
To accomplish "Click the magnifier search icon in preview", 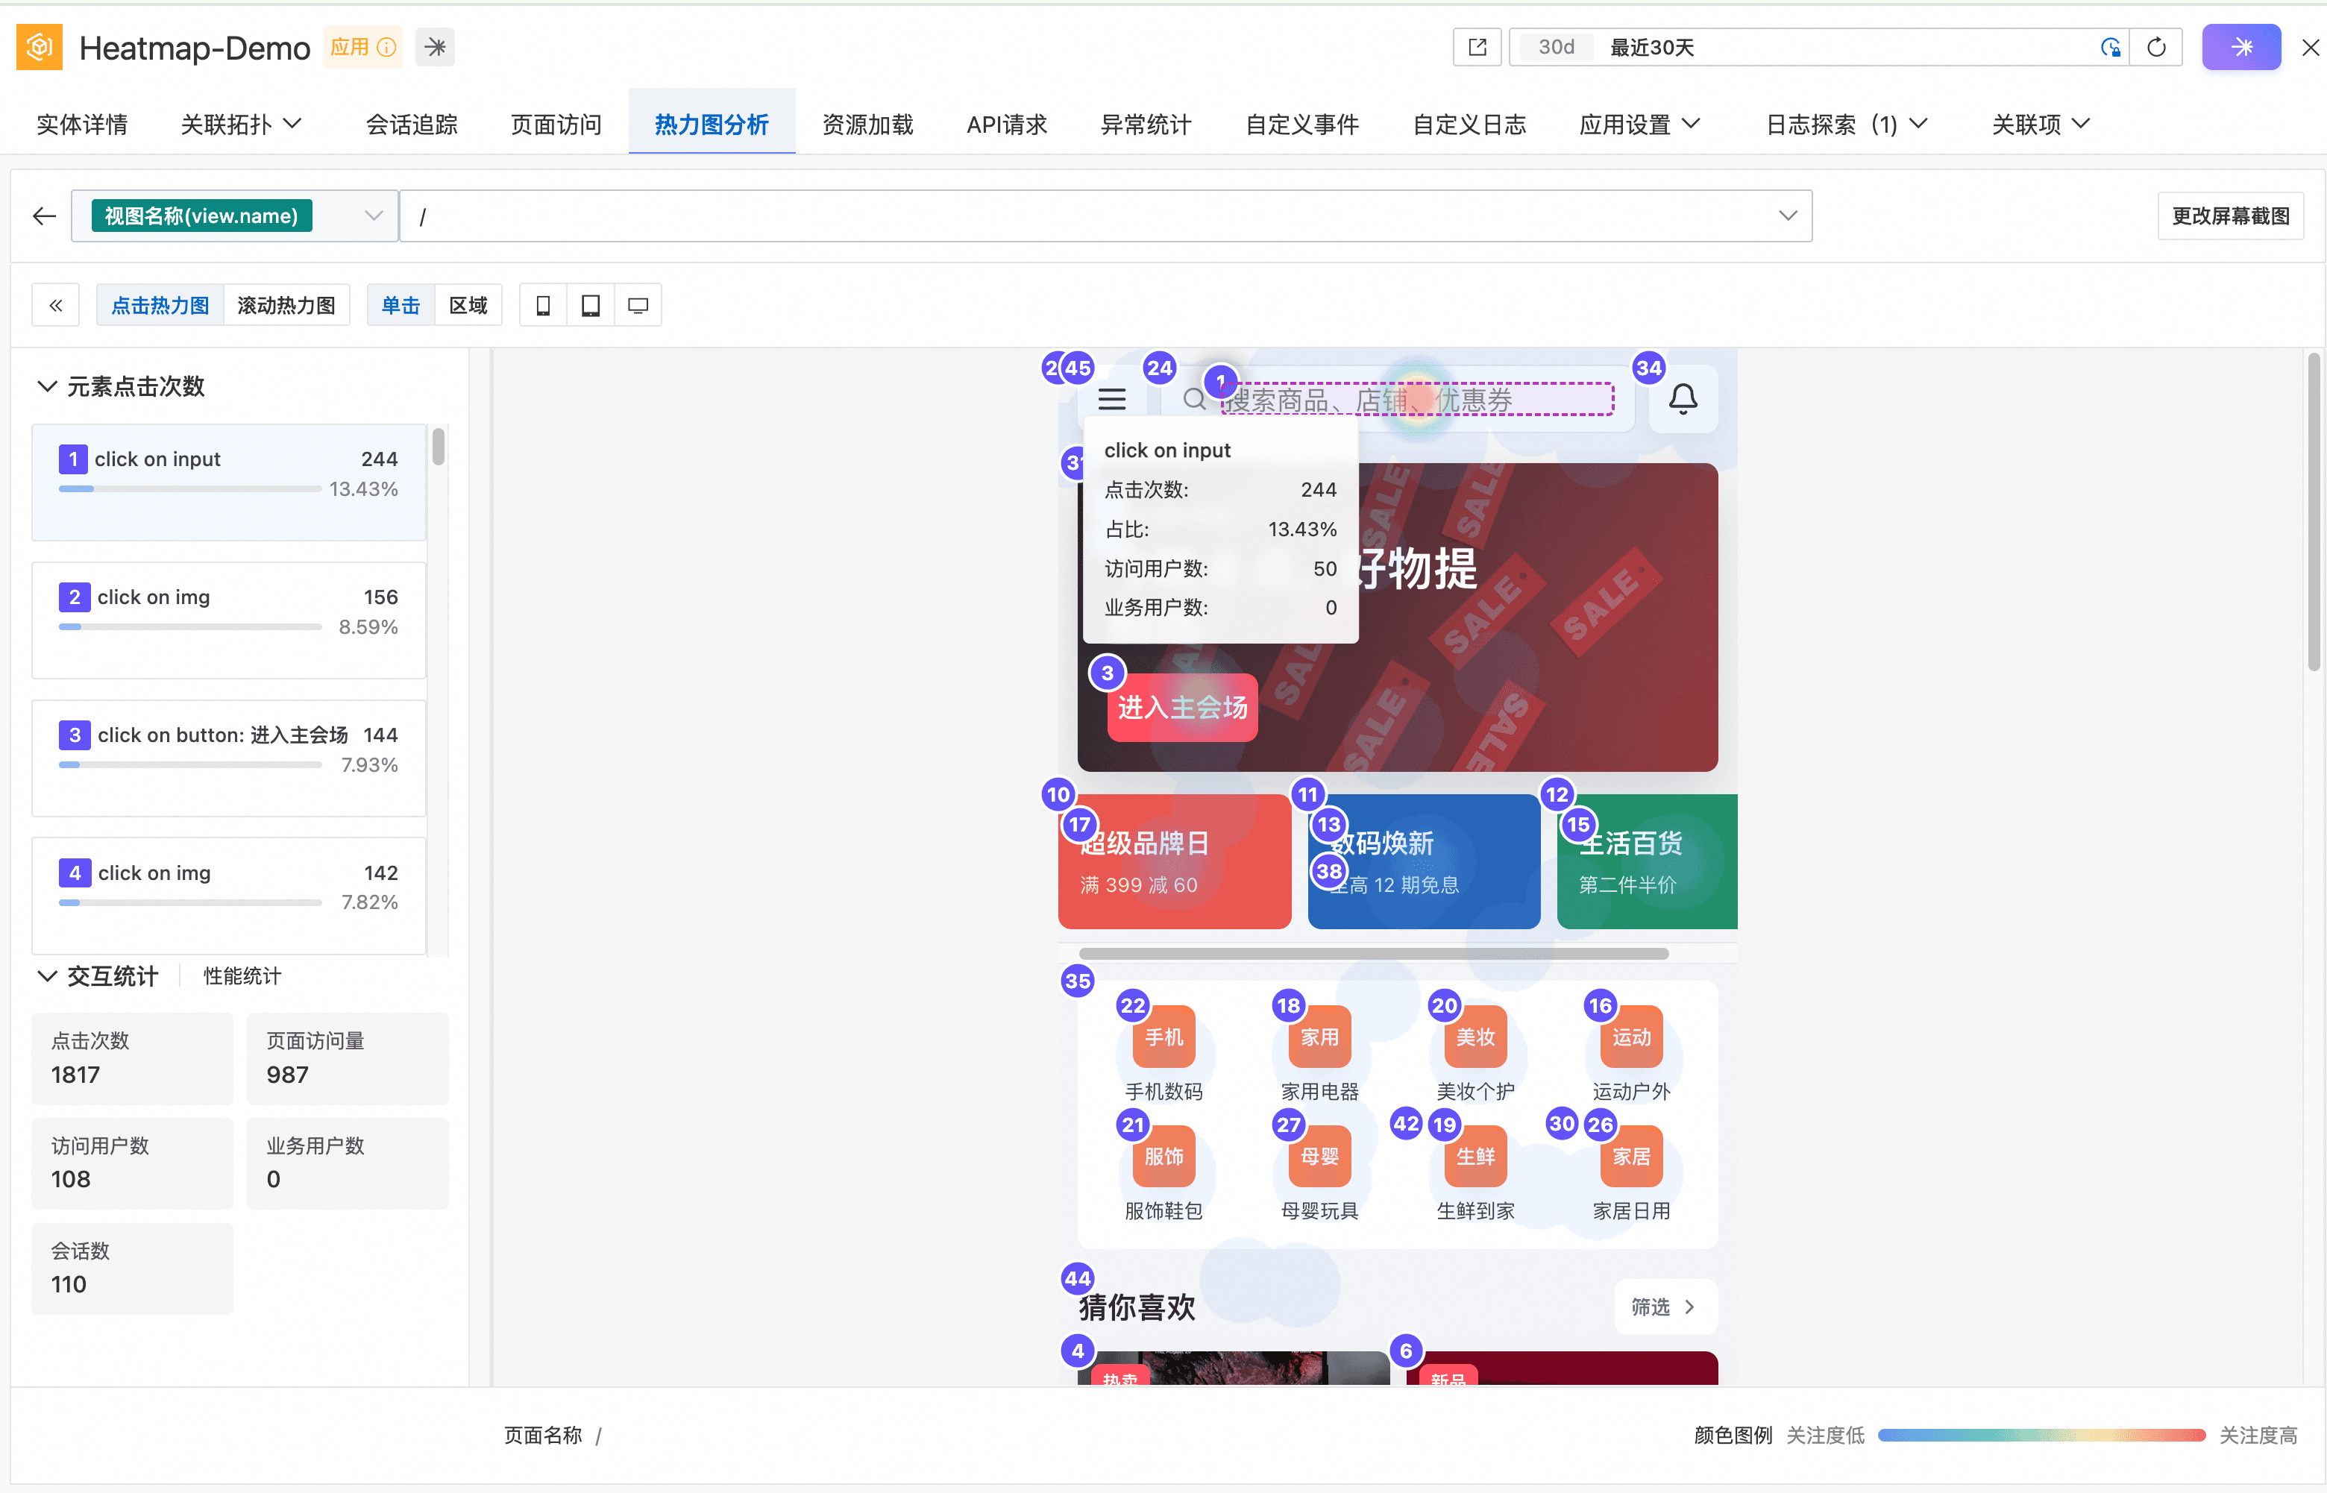I will (1195, 400).
